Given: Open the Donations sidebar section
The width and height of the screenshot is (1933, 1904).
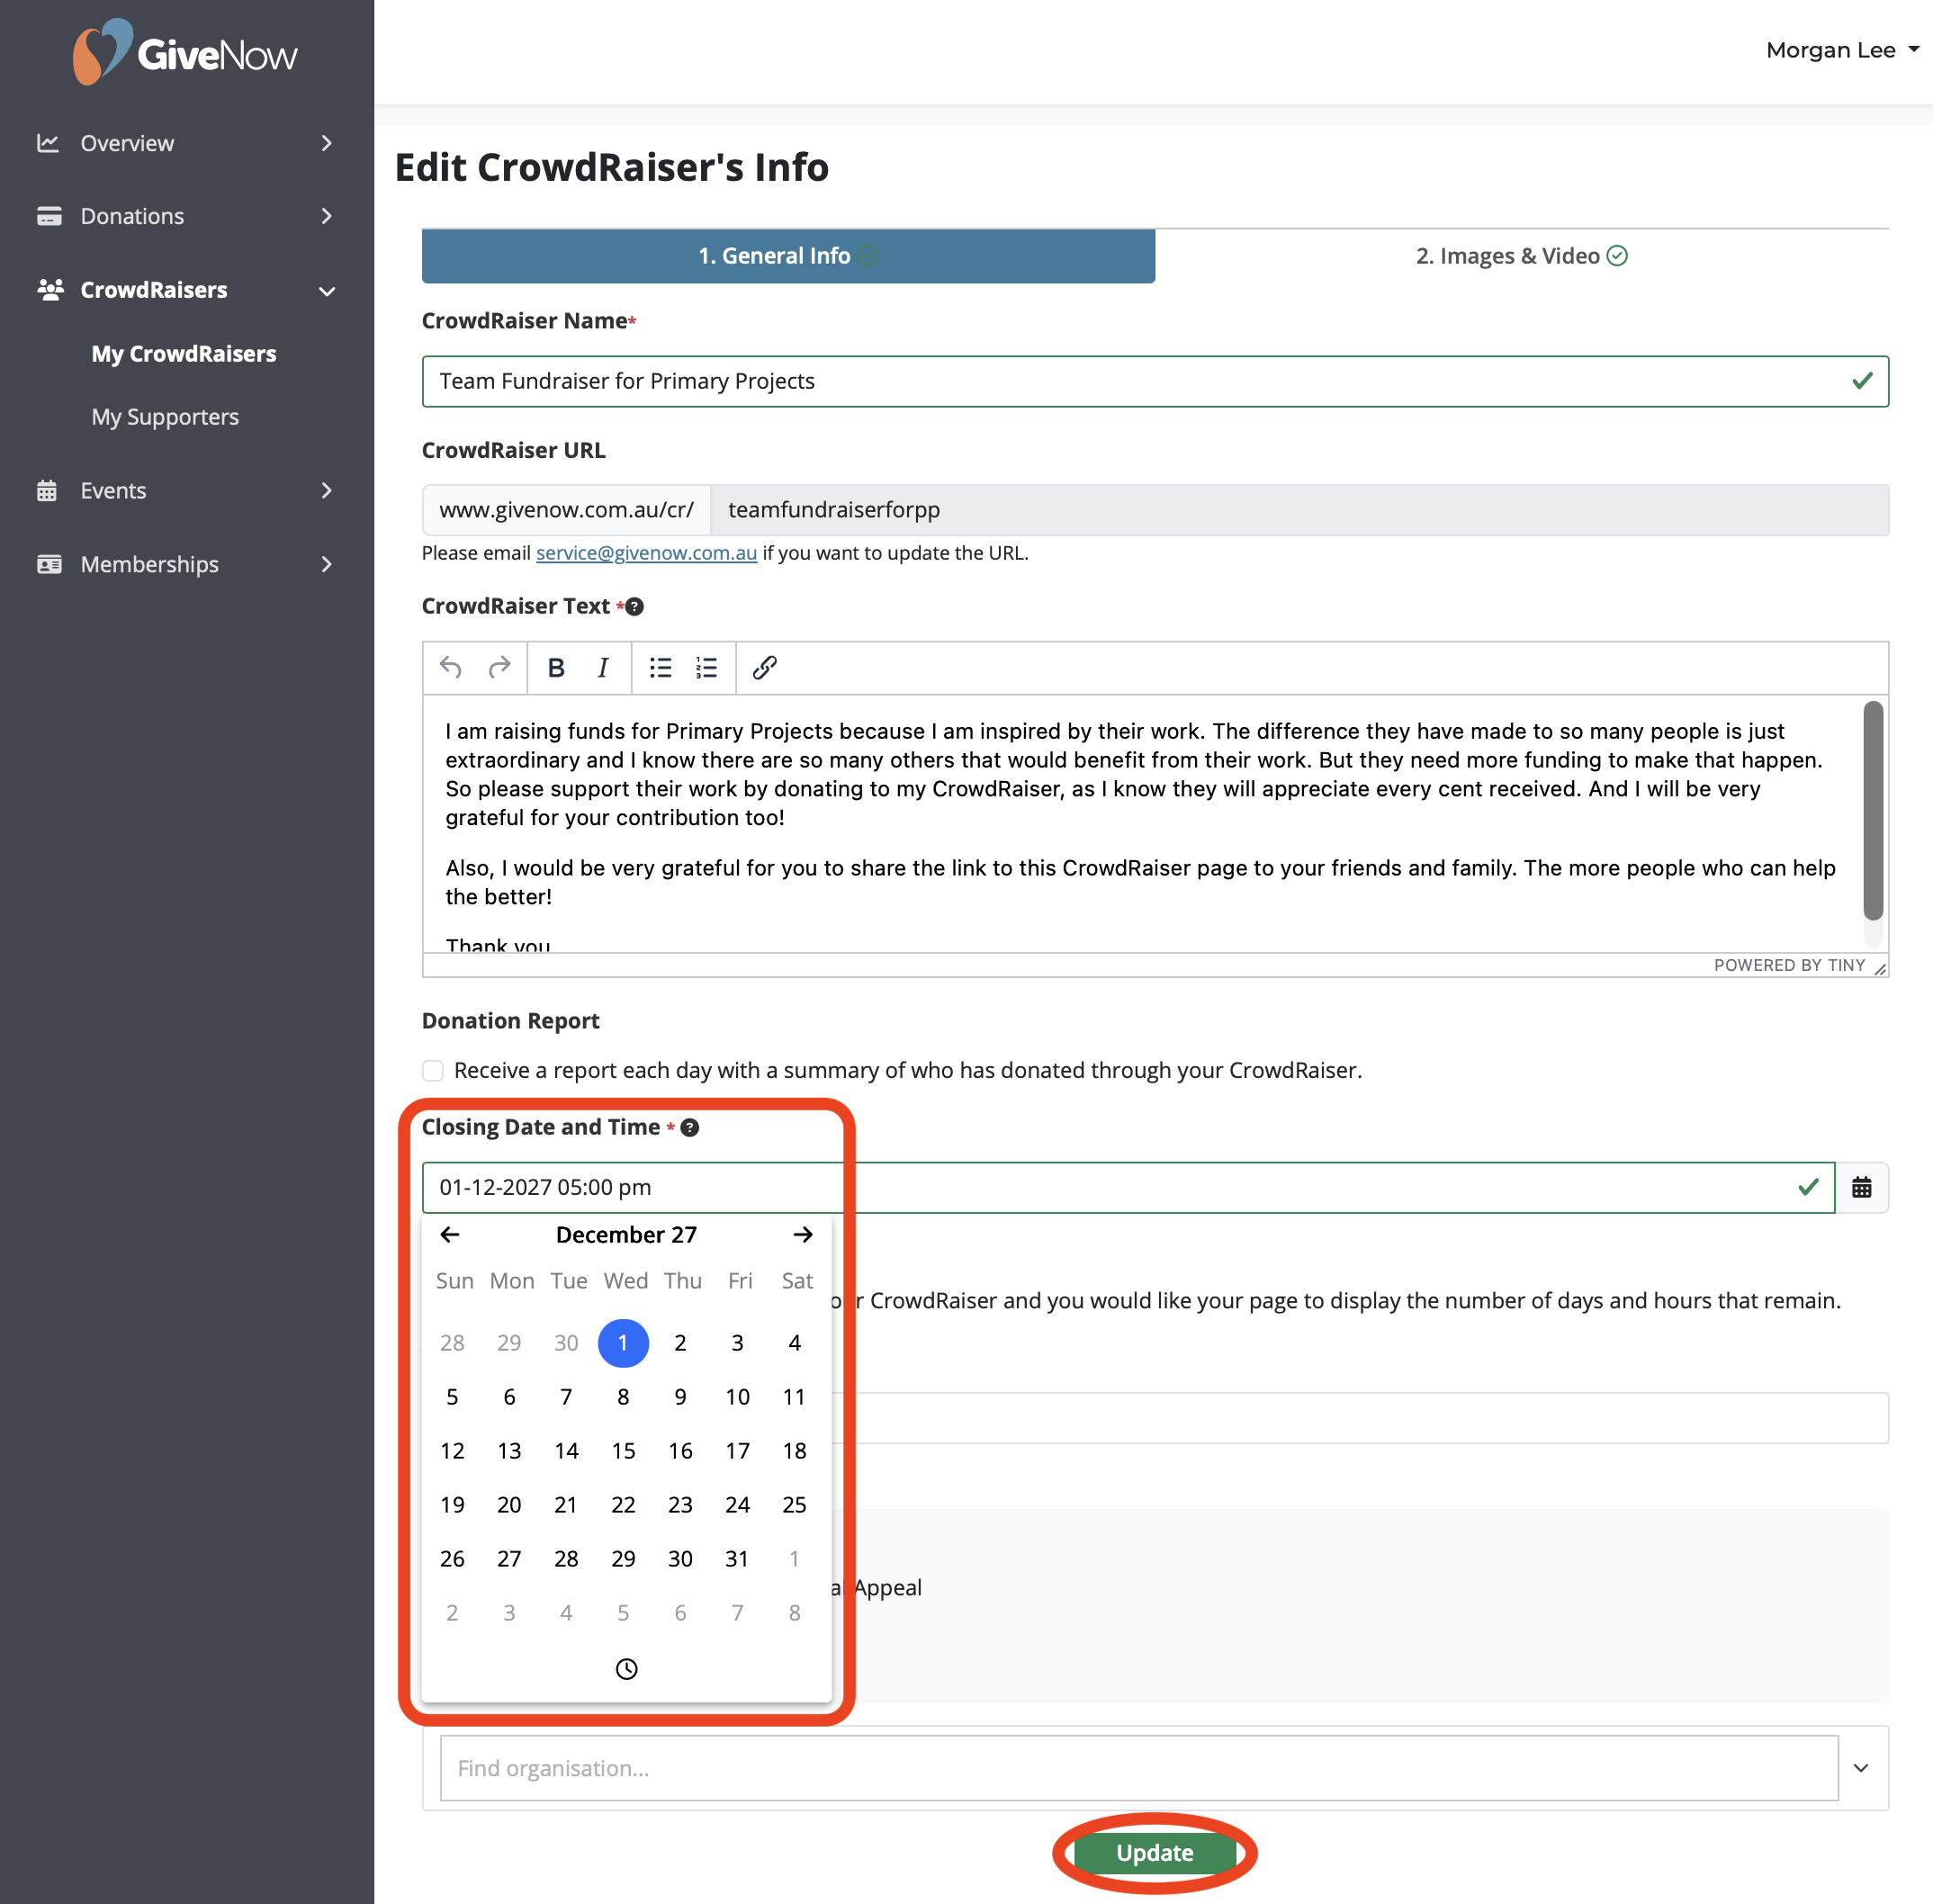Looking at the screenshot, I should tap(186, 216).
